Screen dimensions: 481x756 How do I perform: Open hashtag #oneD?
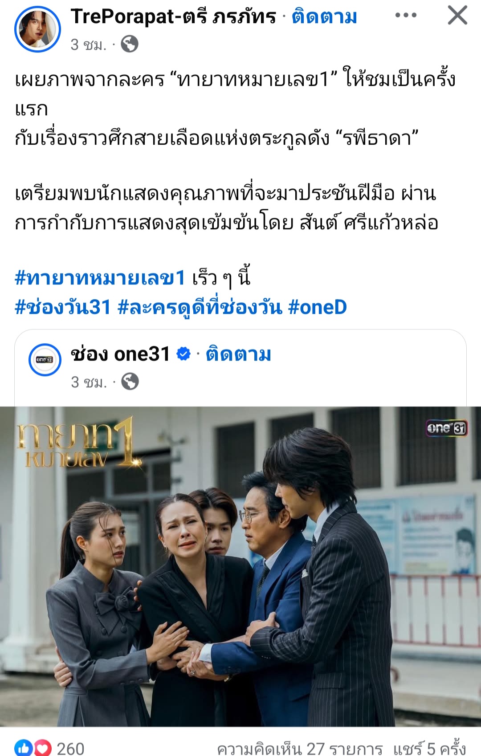(x=318, y=307)
